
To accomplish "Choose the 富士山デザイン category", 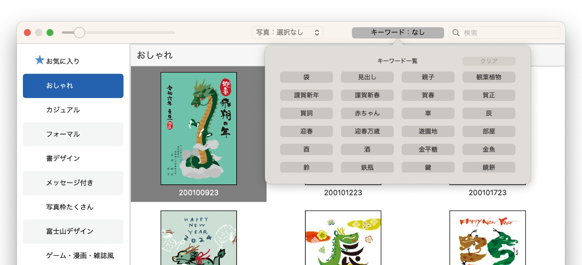I will click(x=73, y=231).
